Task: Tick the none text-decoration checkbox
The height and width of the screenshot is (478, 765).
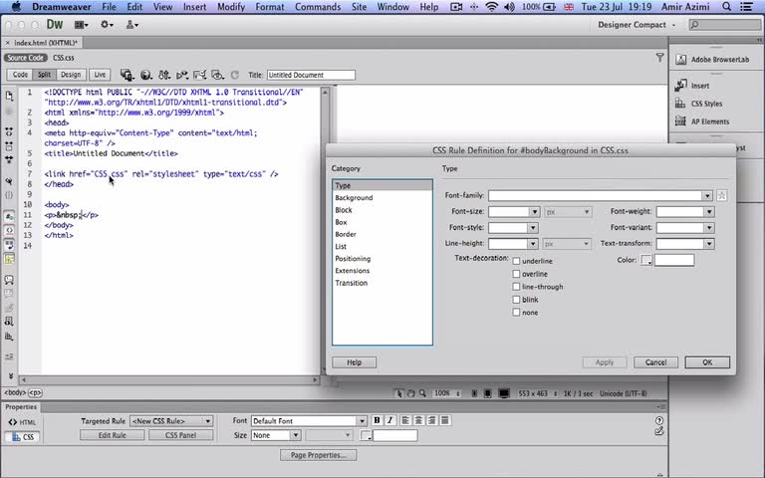Action: (x=516, y=313)
